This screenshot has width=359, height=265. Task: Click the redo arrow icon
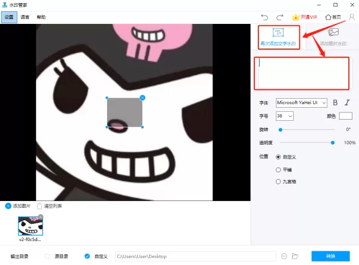(279, 17)
